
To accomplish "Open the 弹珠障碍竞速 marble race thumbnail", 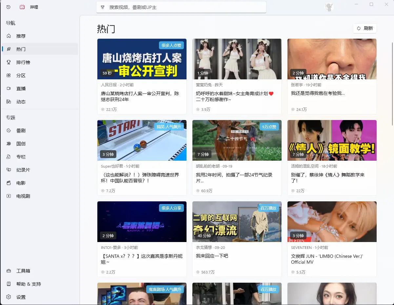I will tap(142, 140).
